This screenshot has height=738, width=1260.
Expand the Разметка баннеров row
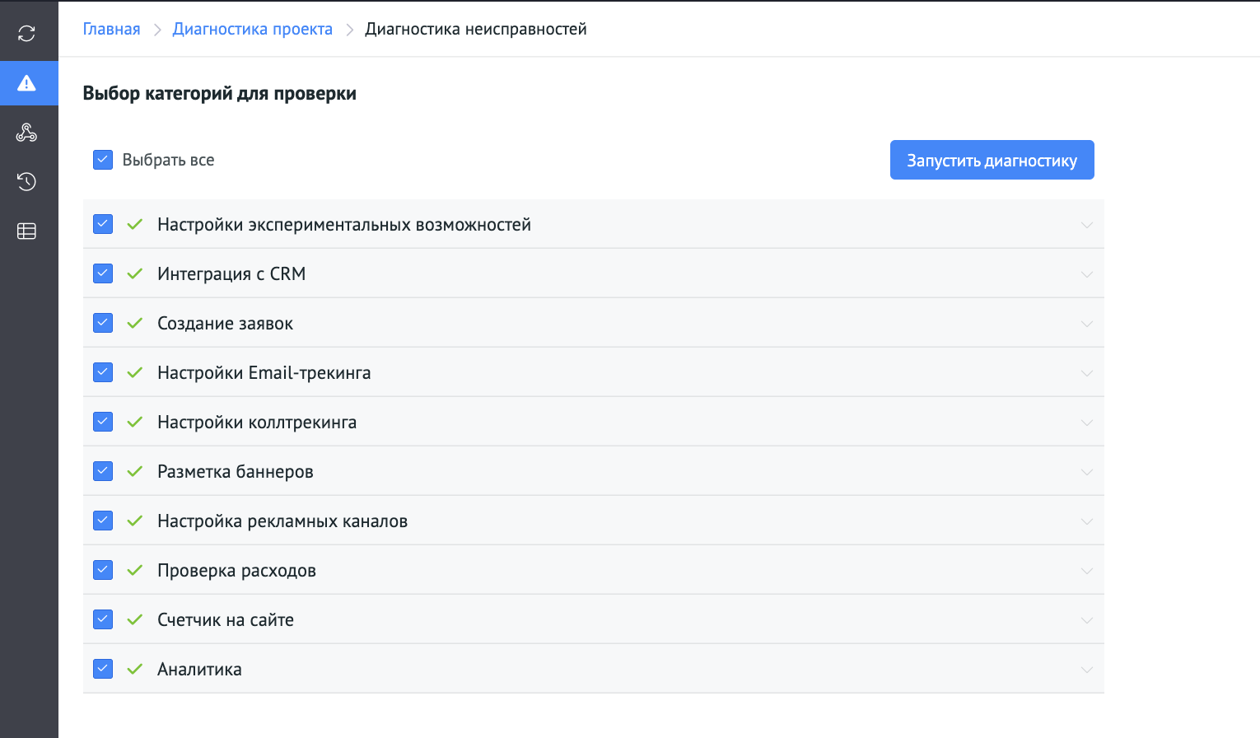1085,470
